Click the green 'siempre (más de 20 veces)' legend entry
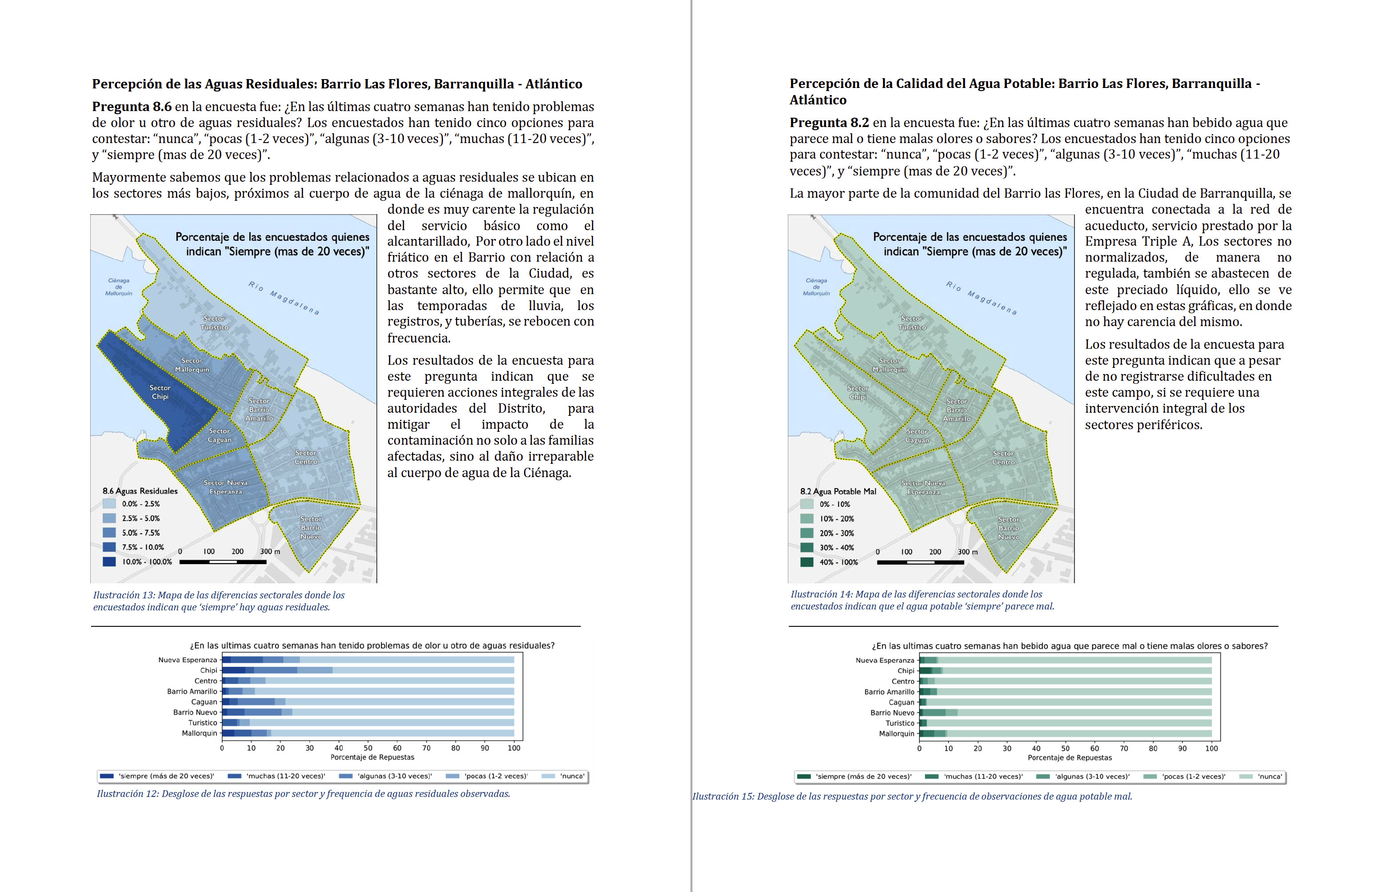 point(855,777)
